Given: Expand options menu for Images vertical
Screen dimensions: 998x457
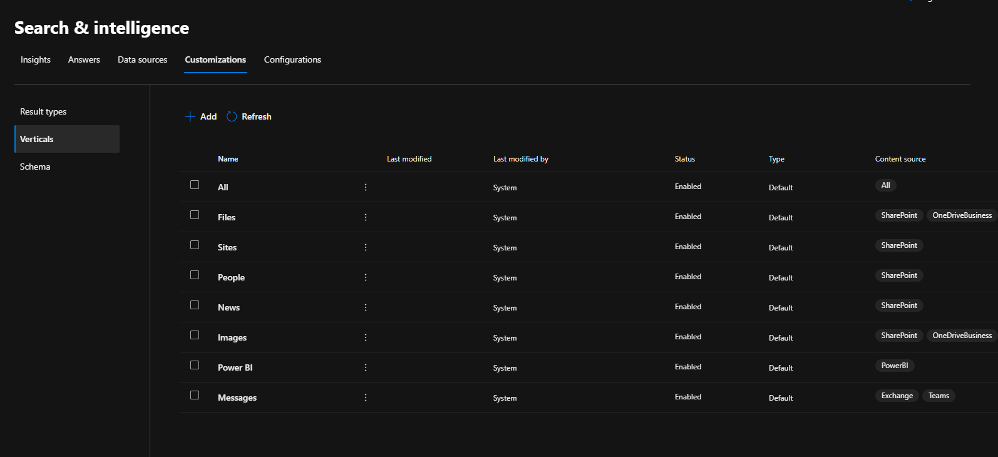Looking at the screenshot, I should pos(366,337).
